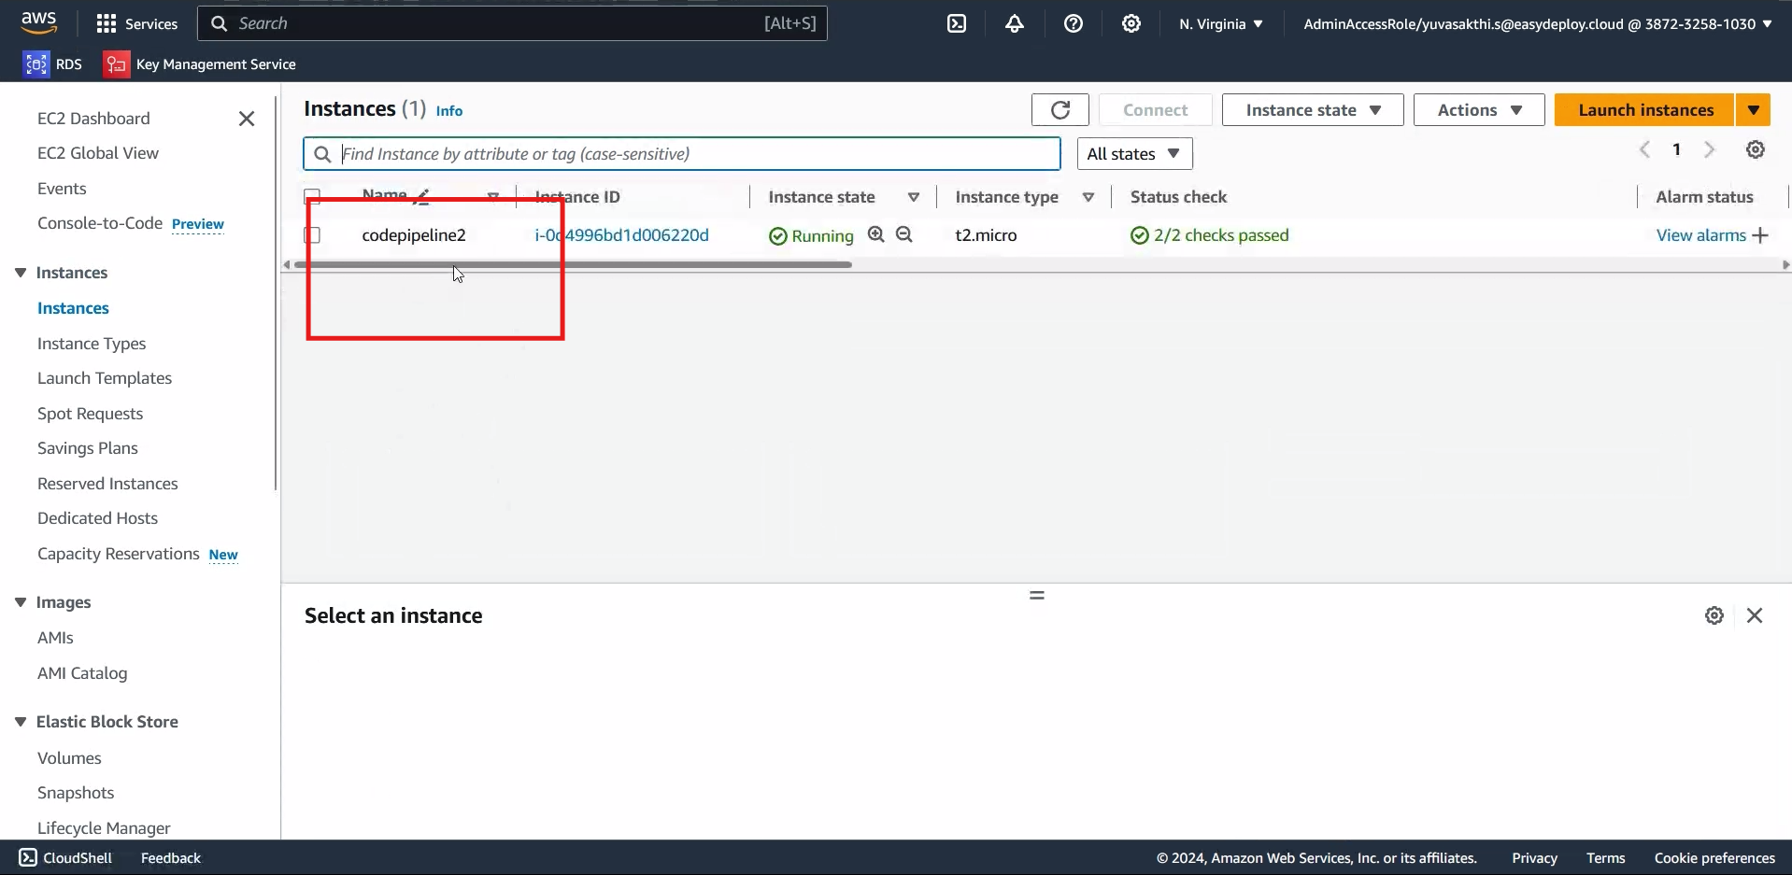1792x875 pixels.
Task: Open Instance Types in the sidebar
Action: (x=92, y=344)
